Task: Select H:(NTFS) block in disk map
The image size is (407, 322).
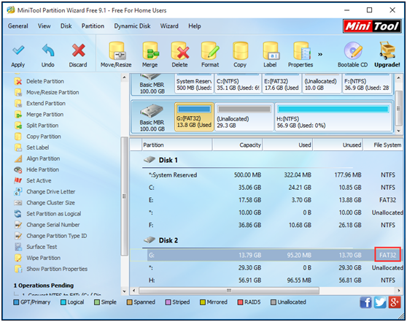Action: tap(333, 117)
